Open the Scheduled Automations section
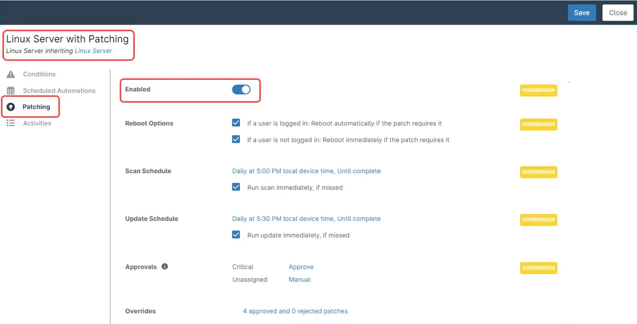This screenshot has width=637, height=324. 59,91
